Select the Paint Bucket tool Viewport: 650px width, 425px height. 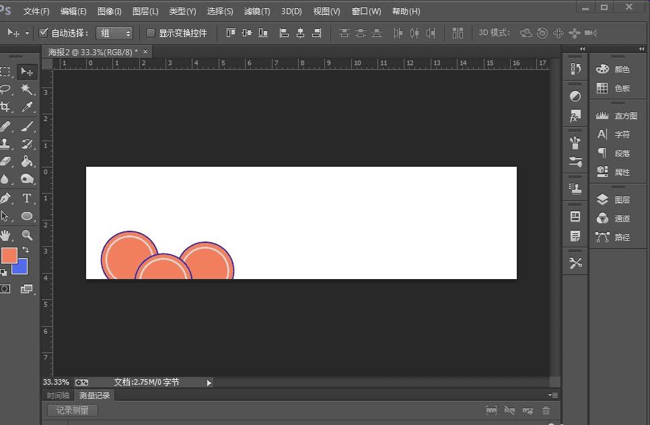coord(27,161)
